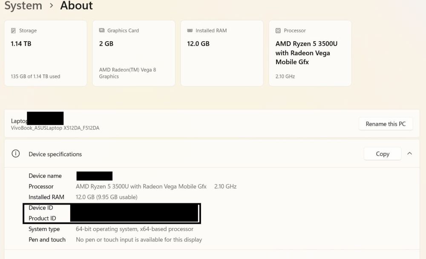Click the 135 GB used storage text

click(35, 77)
